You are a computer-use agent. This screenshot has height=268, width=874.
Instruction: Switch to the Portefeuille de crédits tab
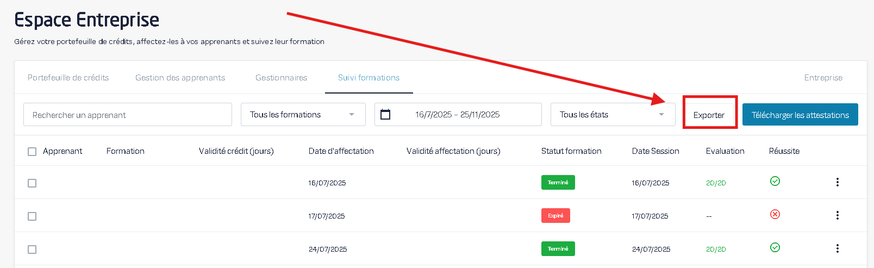(x=68, y=78)
